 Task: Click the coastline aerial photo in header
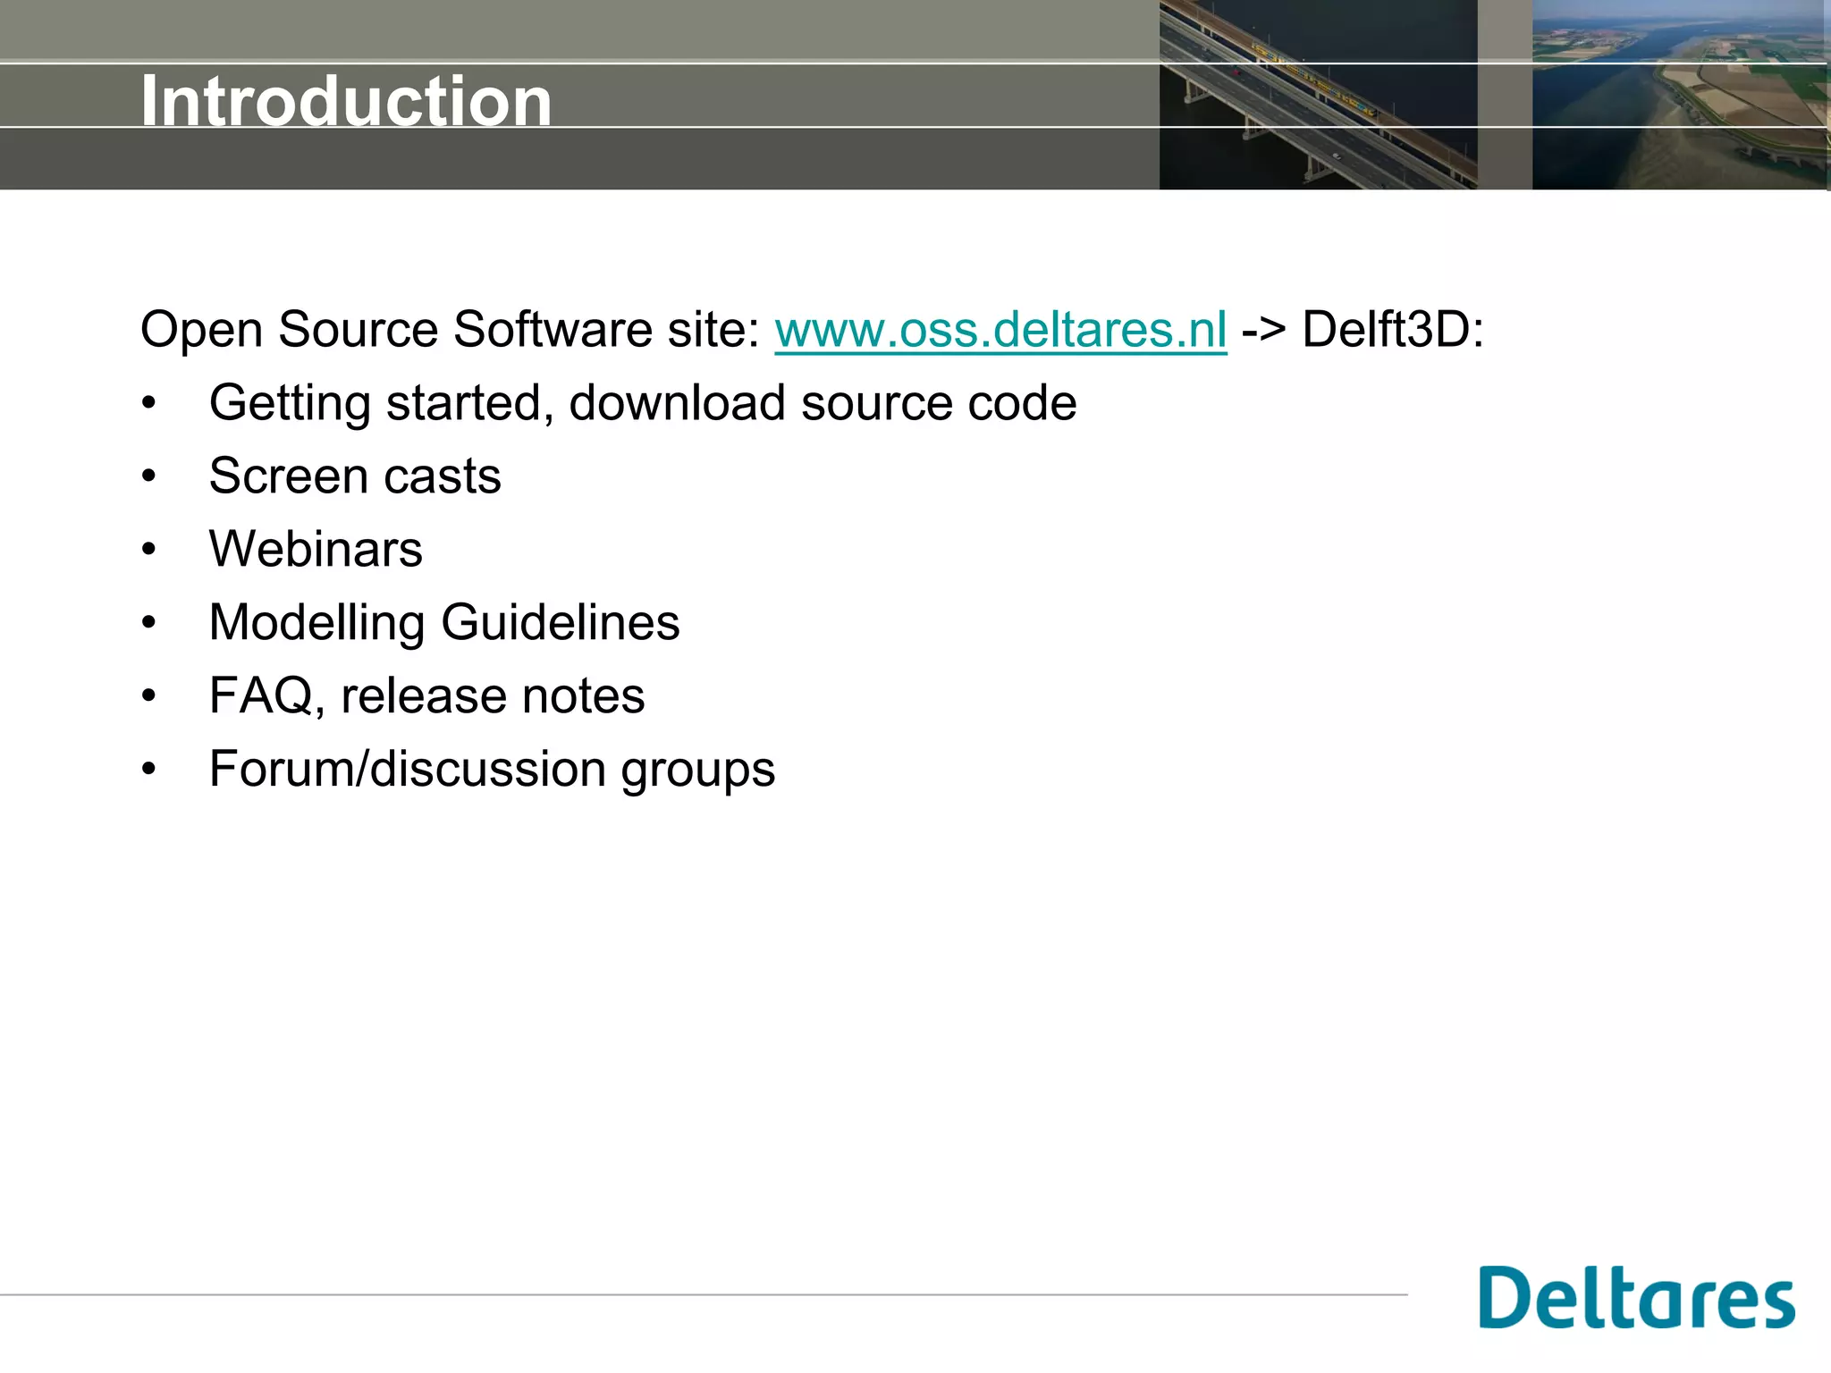[x=1681, y=95]
